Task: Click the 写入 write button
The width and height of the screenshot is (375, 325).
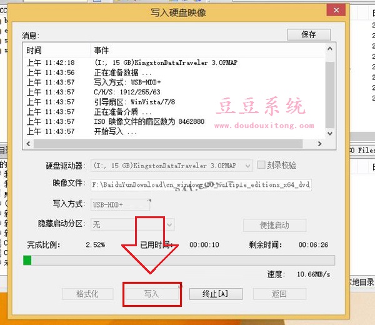Action: click(x=152, y=294)
